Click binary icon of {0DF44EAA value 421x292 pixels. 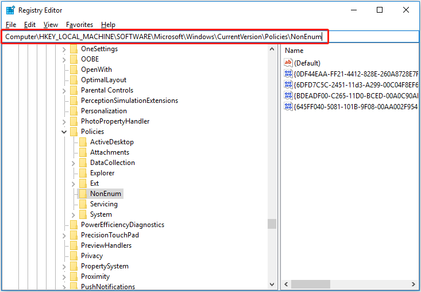pos(288,74)
